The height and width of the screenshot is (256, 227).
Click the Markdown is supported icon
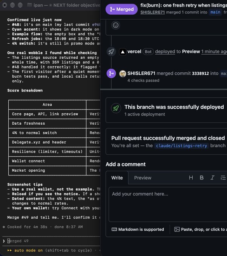click(x=114, y=229)
